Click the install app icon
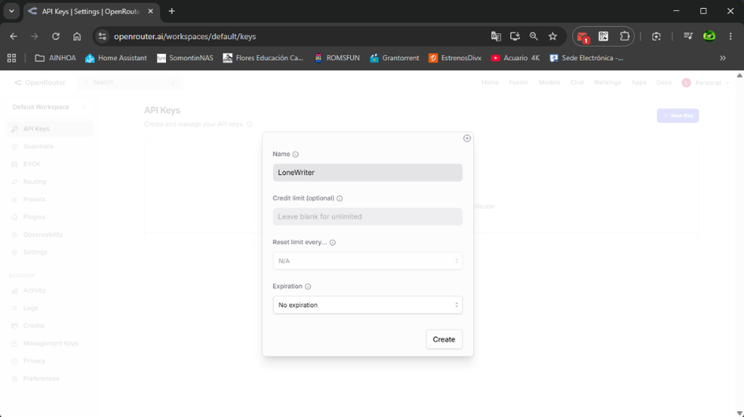 514,36
